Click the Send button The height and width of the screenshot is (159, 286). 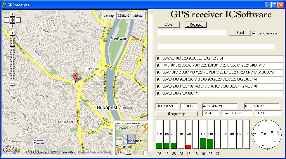pyautogui.click(x=240, y=33)
